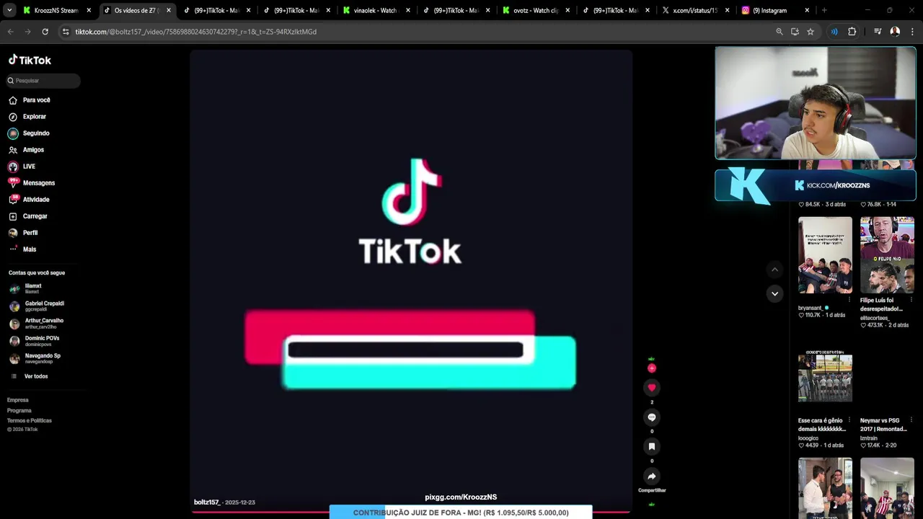This screenshot has height=519, width=923.
Task: Expand the Empresa footer section
Action: [x=18, y=400]
